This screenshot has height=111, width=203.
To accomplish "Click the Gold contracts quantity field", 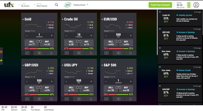I will (x=39, y=35).
